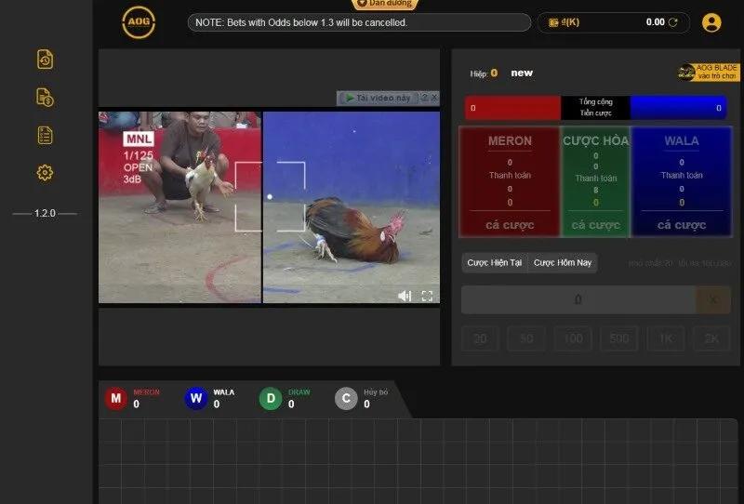Open the settings gear in sidebar
This screenshot has width=744, height=504.
(x=45, y=173)
